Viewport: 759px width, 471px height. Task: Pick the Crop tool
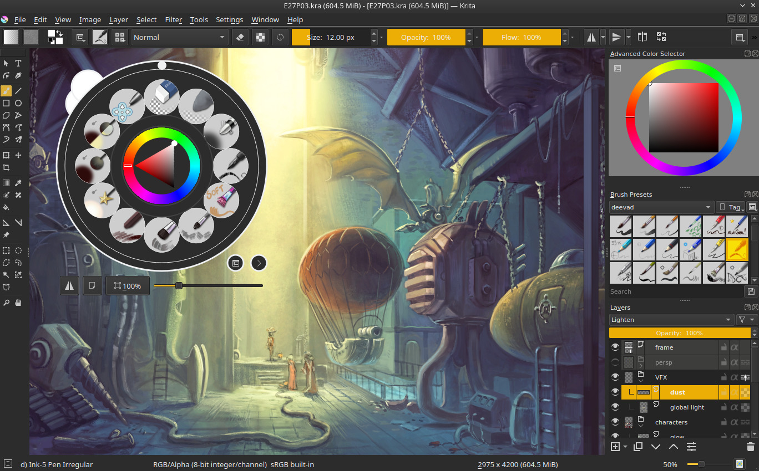point(6,167)
